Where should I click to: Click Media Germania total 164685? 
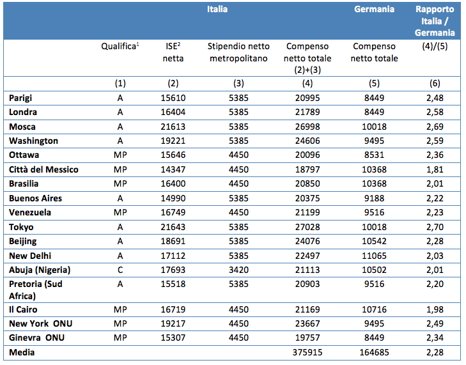click(374, 352)
